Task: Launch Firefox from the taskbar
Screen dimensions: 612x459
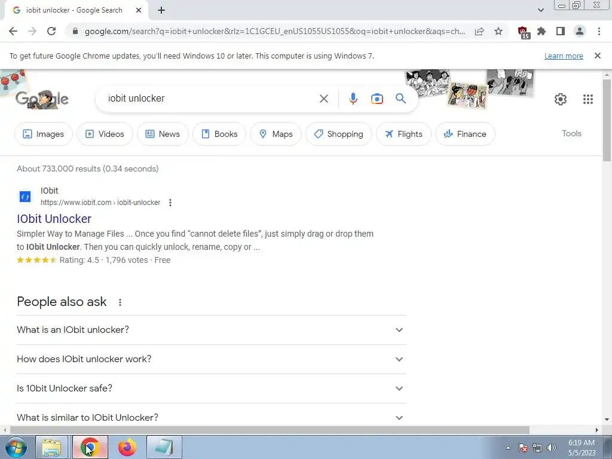Action: [x=127, y=447]
